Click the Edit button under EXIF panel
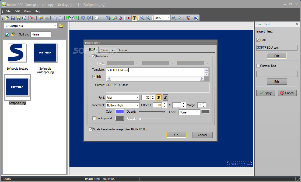This screenshot has width=301, height=182. (276, 56)
